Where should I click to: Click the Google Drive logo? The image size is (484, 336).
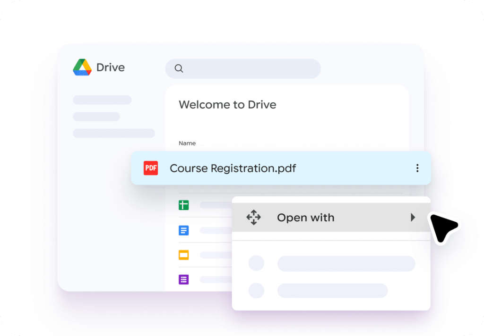coord(82,67)
